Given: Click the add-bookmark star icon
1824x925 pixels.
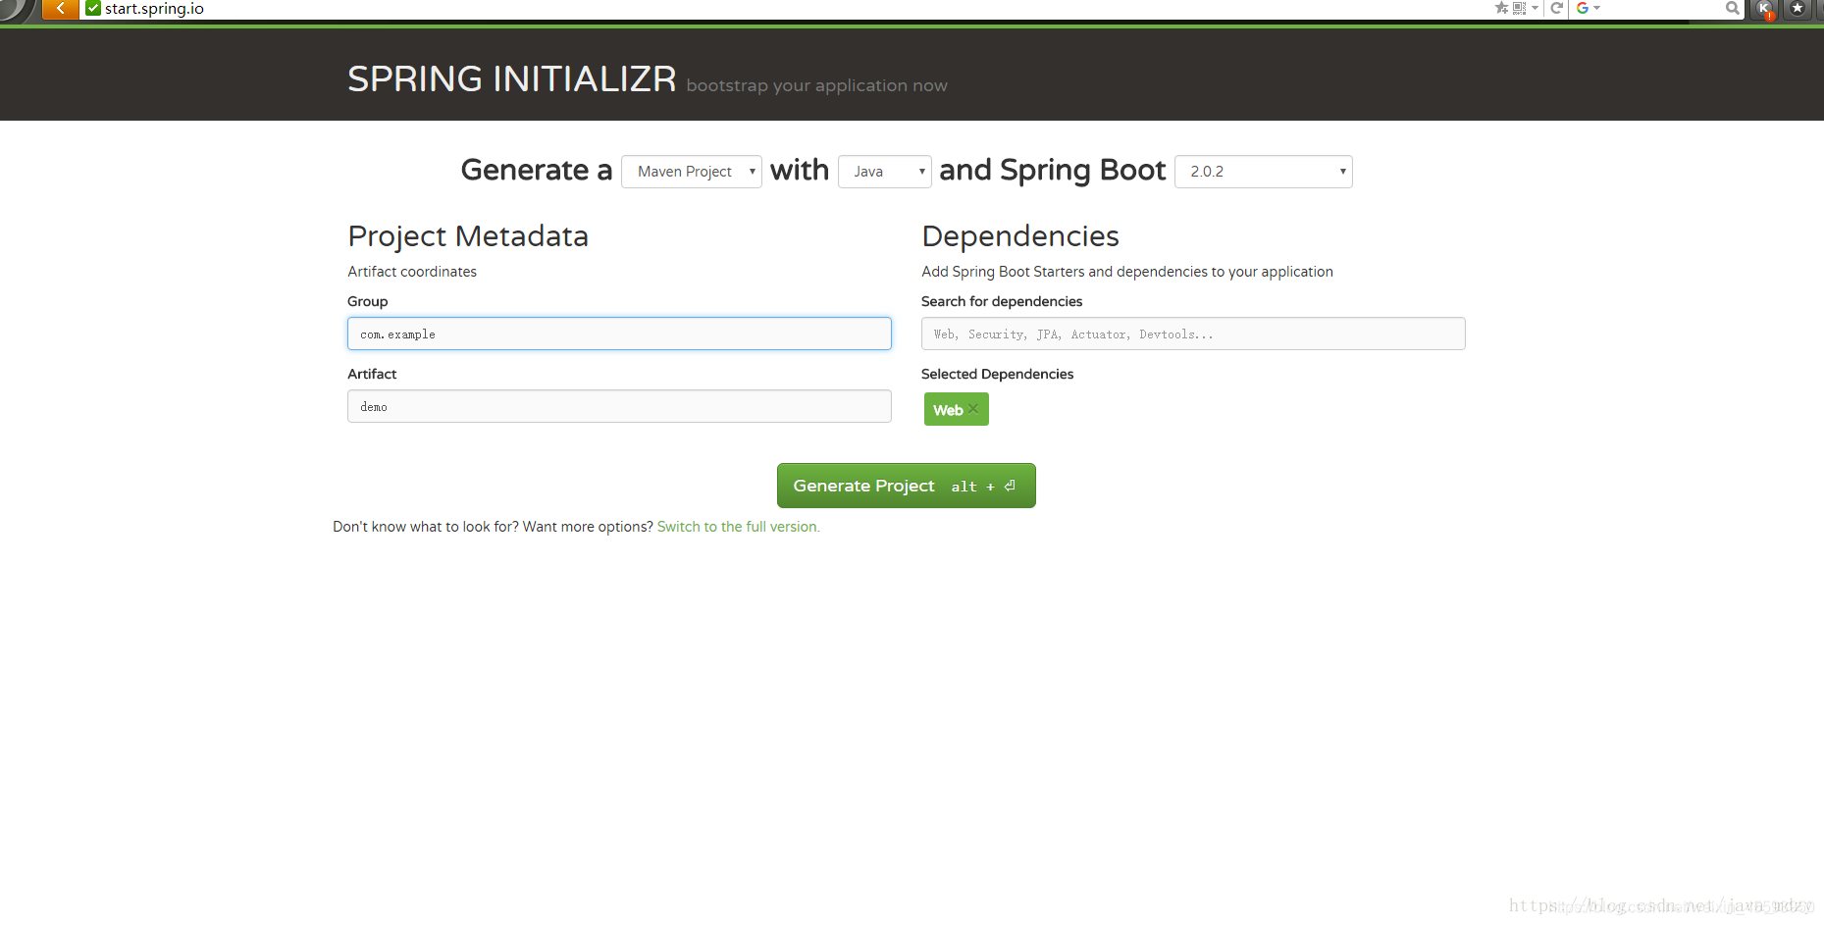Looking at the screenshot, I should [1501, 8].
